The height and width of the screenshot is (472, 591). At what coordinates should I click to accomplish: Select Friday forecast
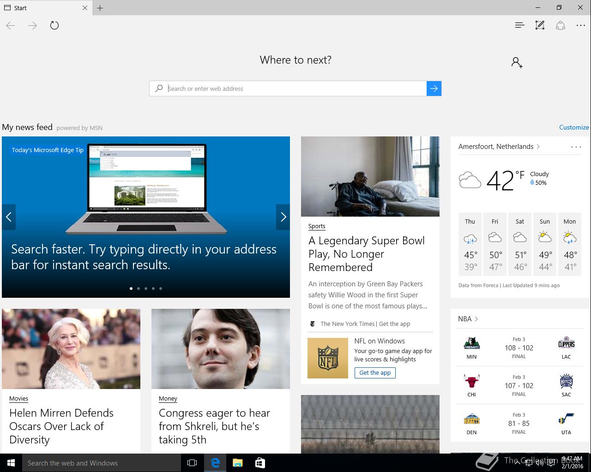pos(495,244)
